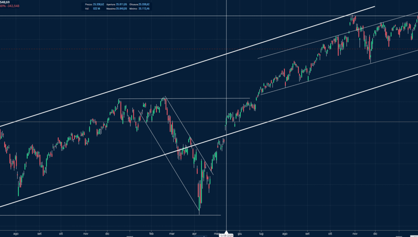Select upper line of the descending channel

pos(188,136)
